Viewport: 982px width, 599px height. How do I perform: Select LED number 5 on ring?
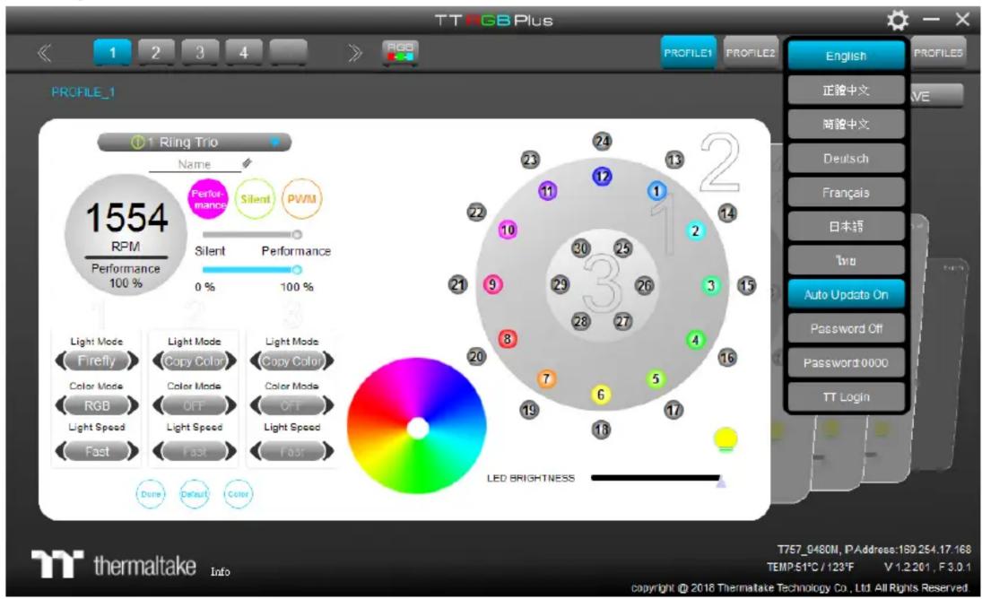pyautogui.click(x=655, y=378)
